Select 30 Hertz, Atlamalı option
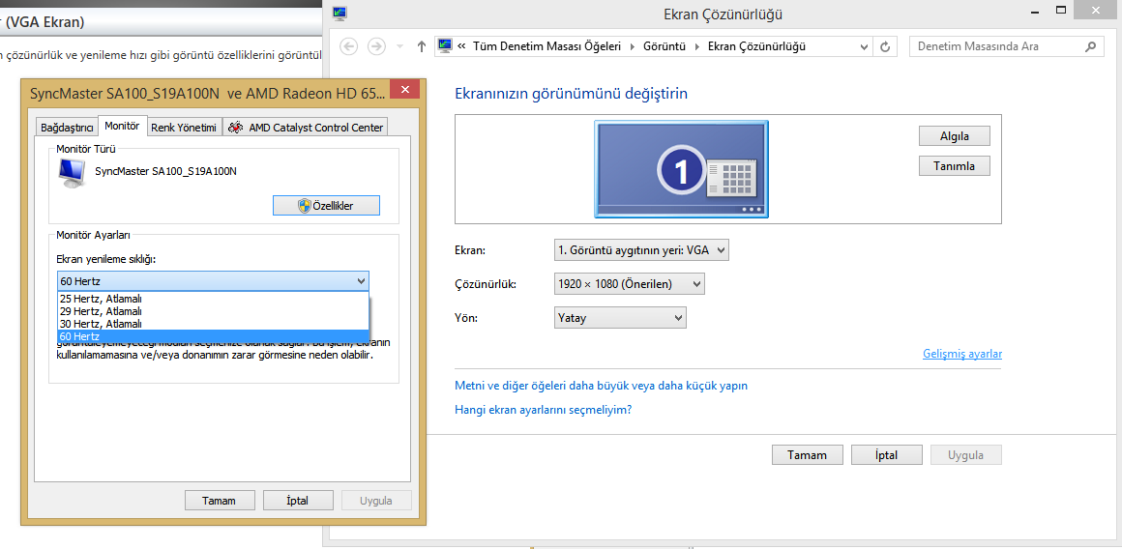Screen dimensions: 1122x549 [x=213, y=324]
